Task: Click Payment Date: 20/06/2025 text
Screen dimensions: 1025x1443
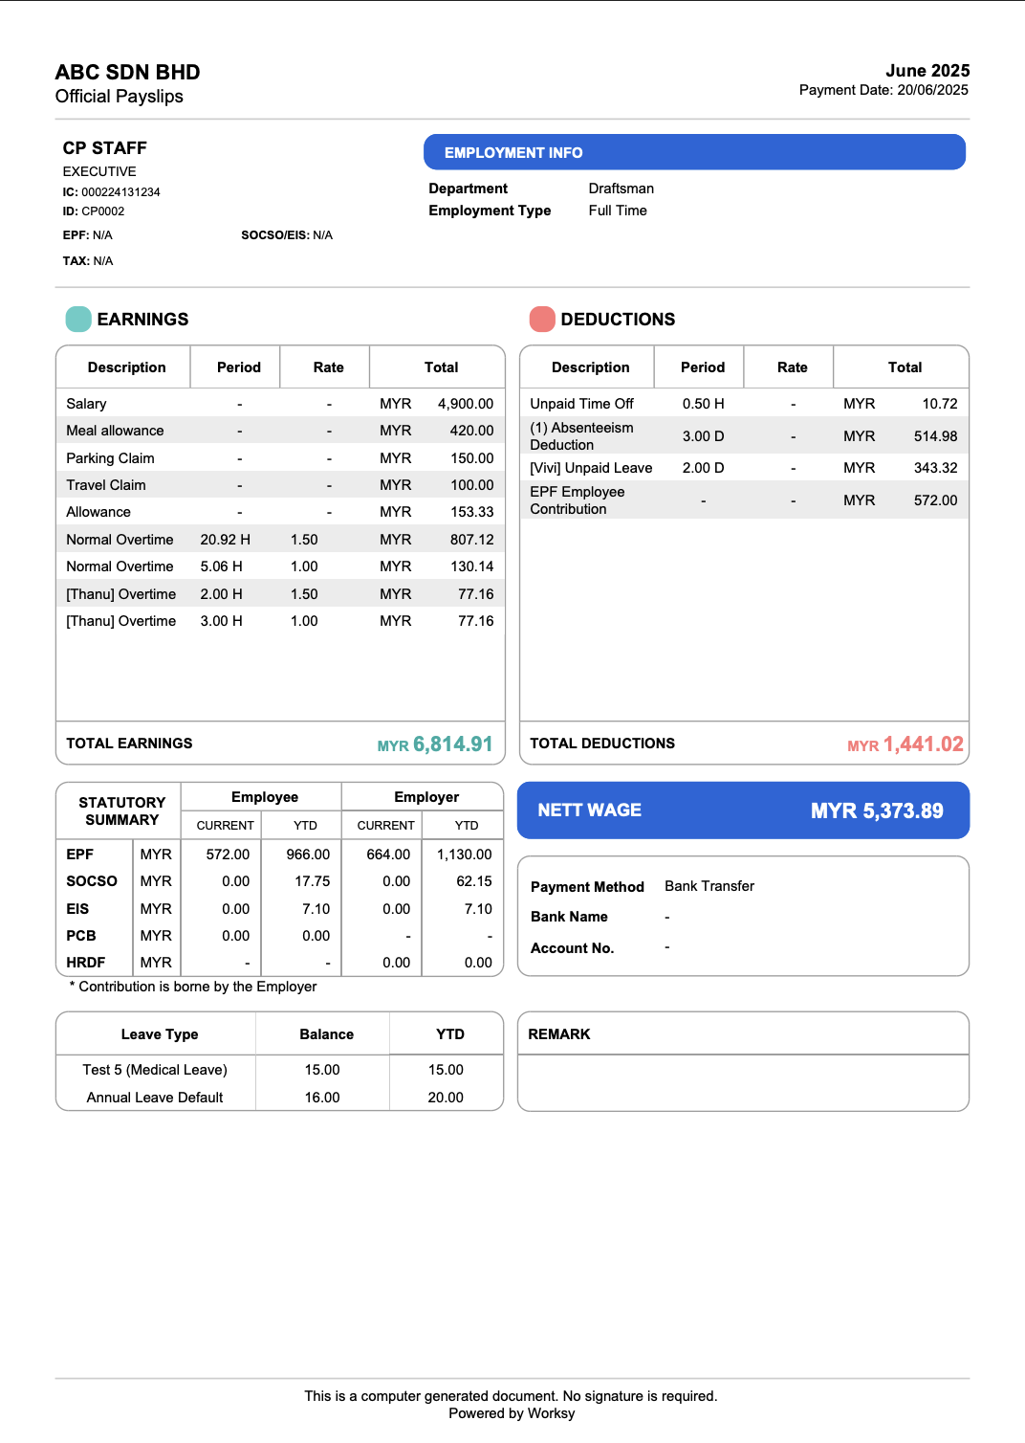Action: (x=883, y=90)
